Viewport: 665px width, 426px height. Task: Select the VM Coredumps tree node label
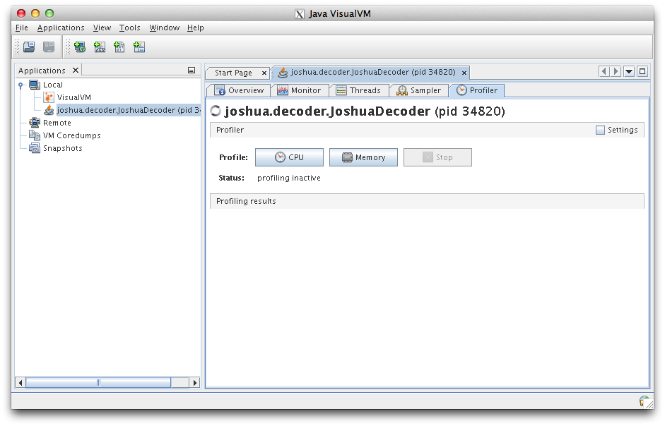click(71, 135)
